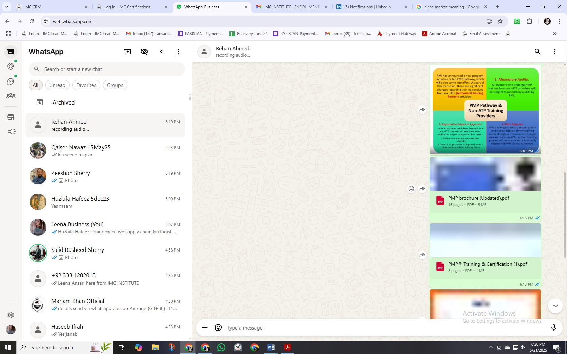
Task: Select the All chat filter
Action: click(x=35, y=85)
